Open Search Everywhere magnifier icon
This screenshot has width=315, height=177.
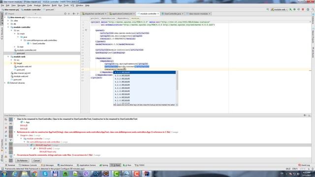point(313,9)
